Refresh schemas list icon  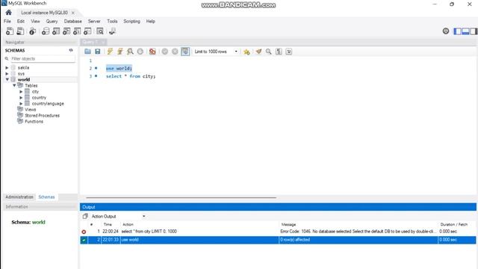pyautogui.click(x=71, y=50)
